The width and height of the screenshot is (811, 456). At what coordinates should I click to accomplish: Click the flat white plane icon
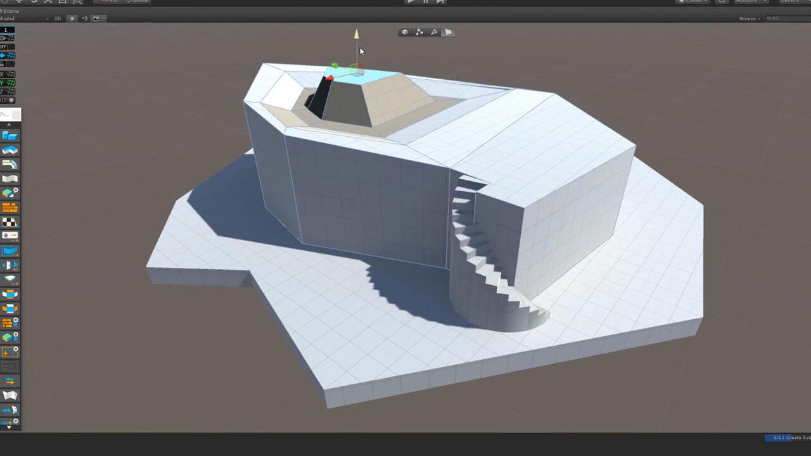[x=10, y=279]
